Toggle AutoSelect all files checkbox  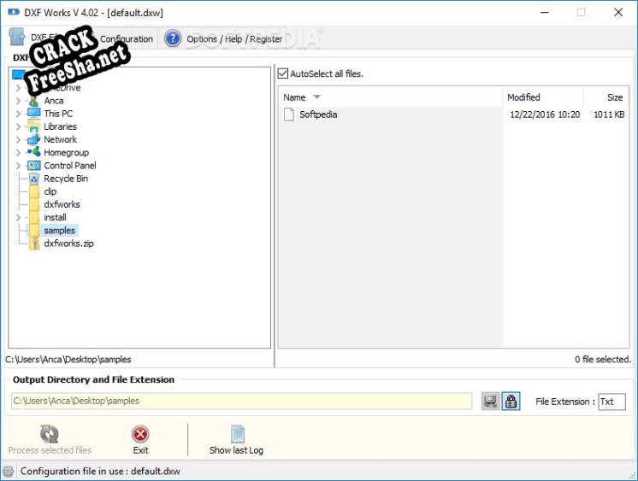tap(284, 74)
